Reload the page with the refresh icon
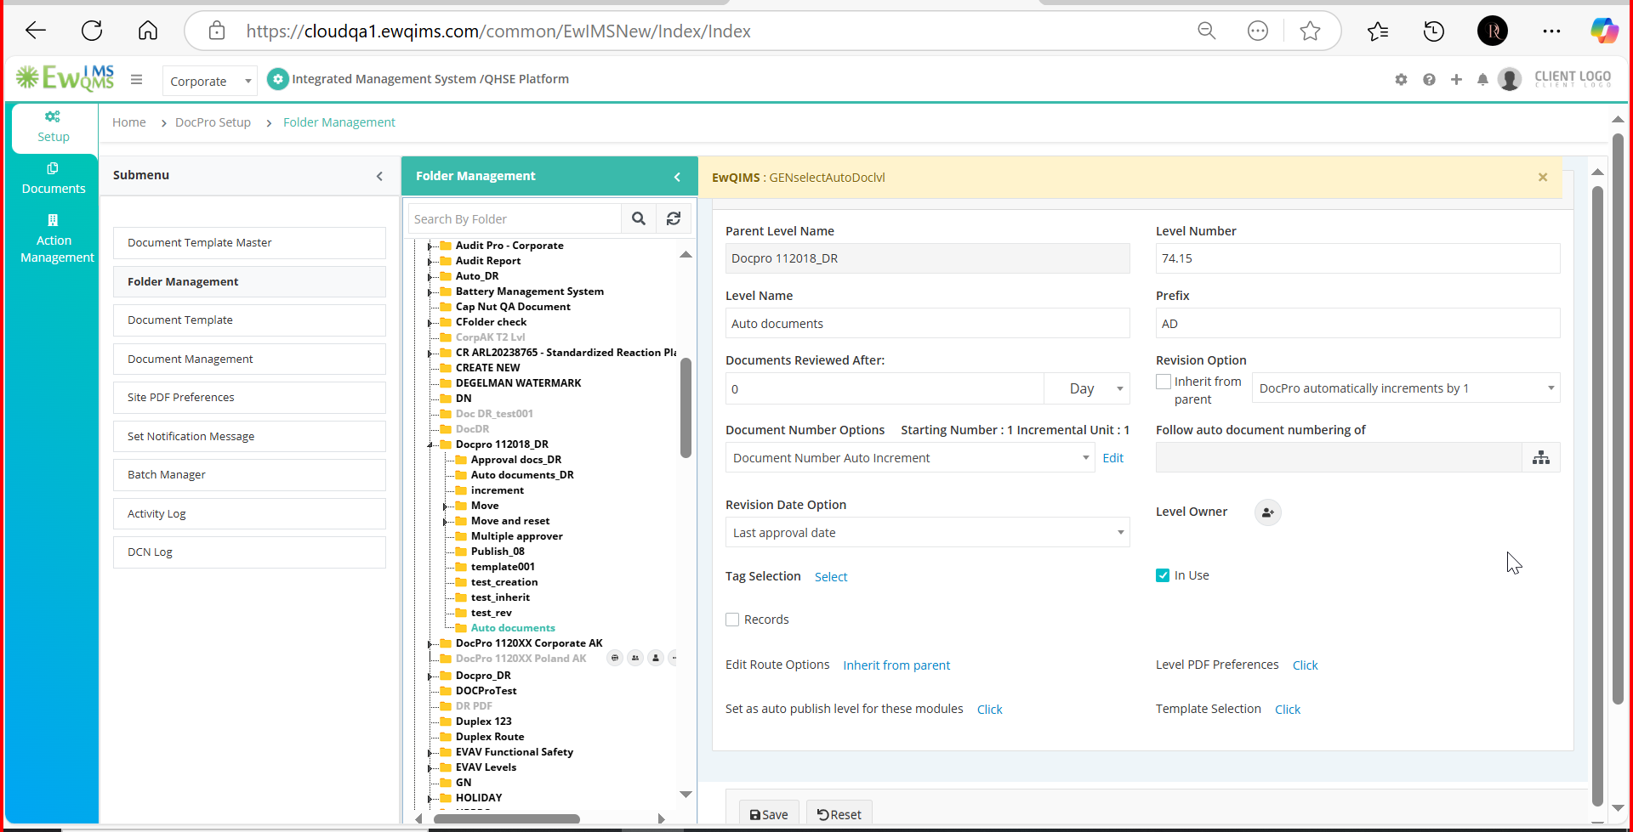This screenshot has width=1633, height=832. 92,31
